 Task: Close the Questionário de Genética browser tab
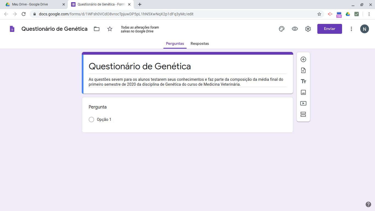pyautogui.click(x=129, y=4)
